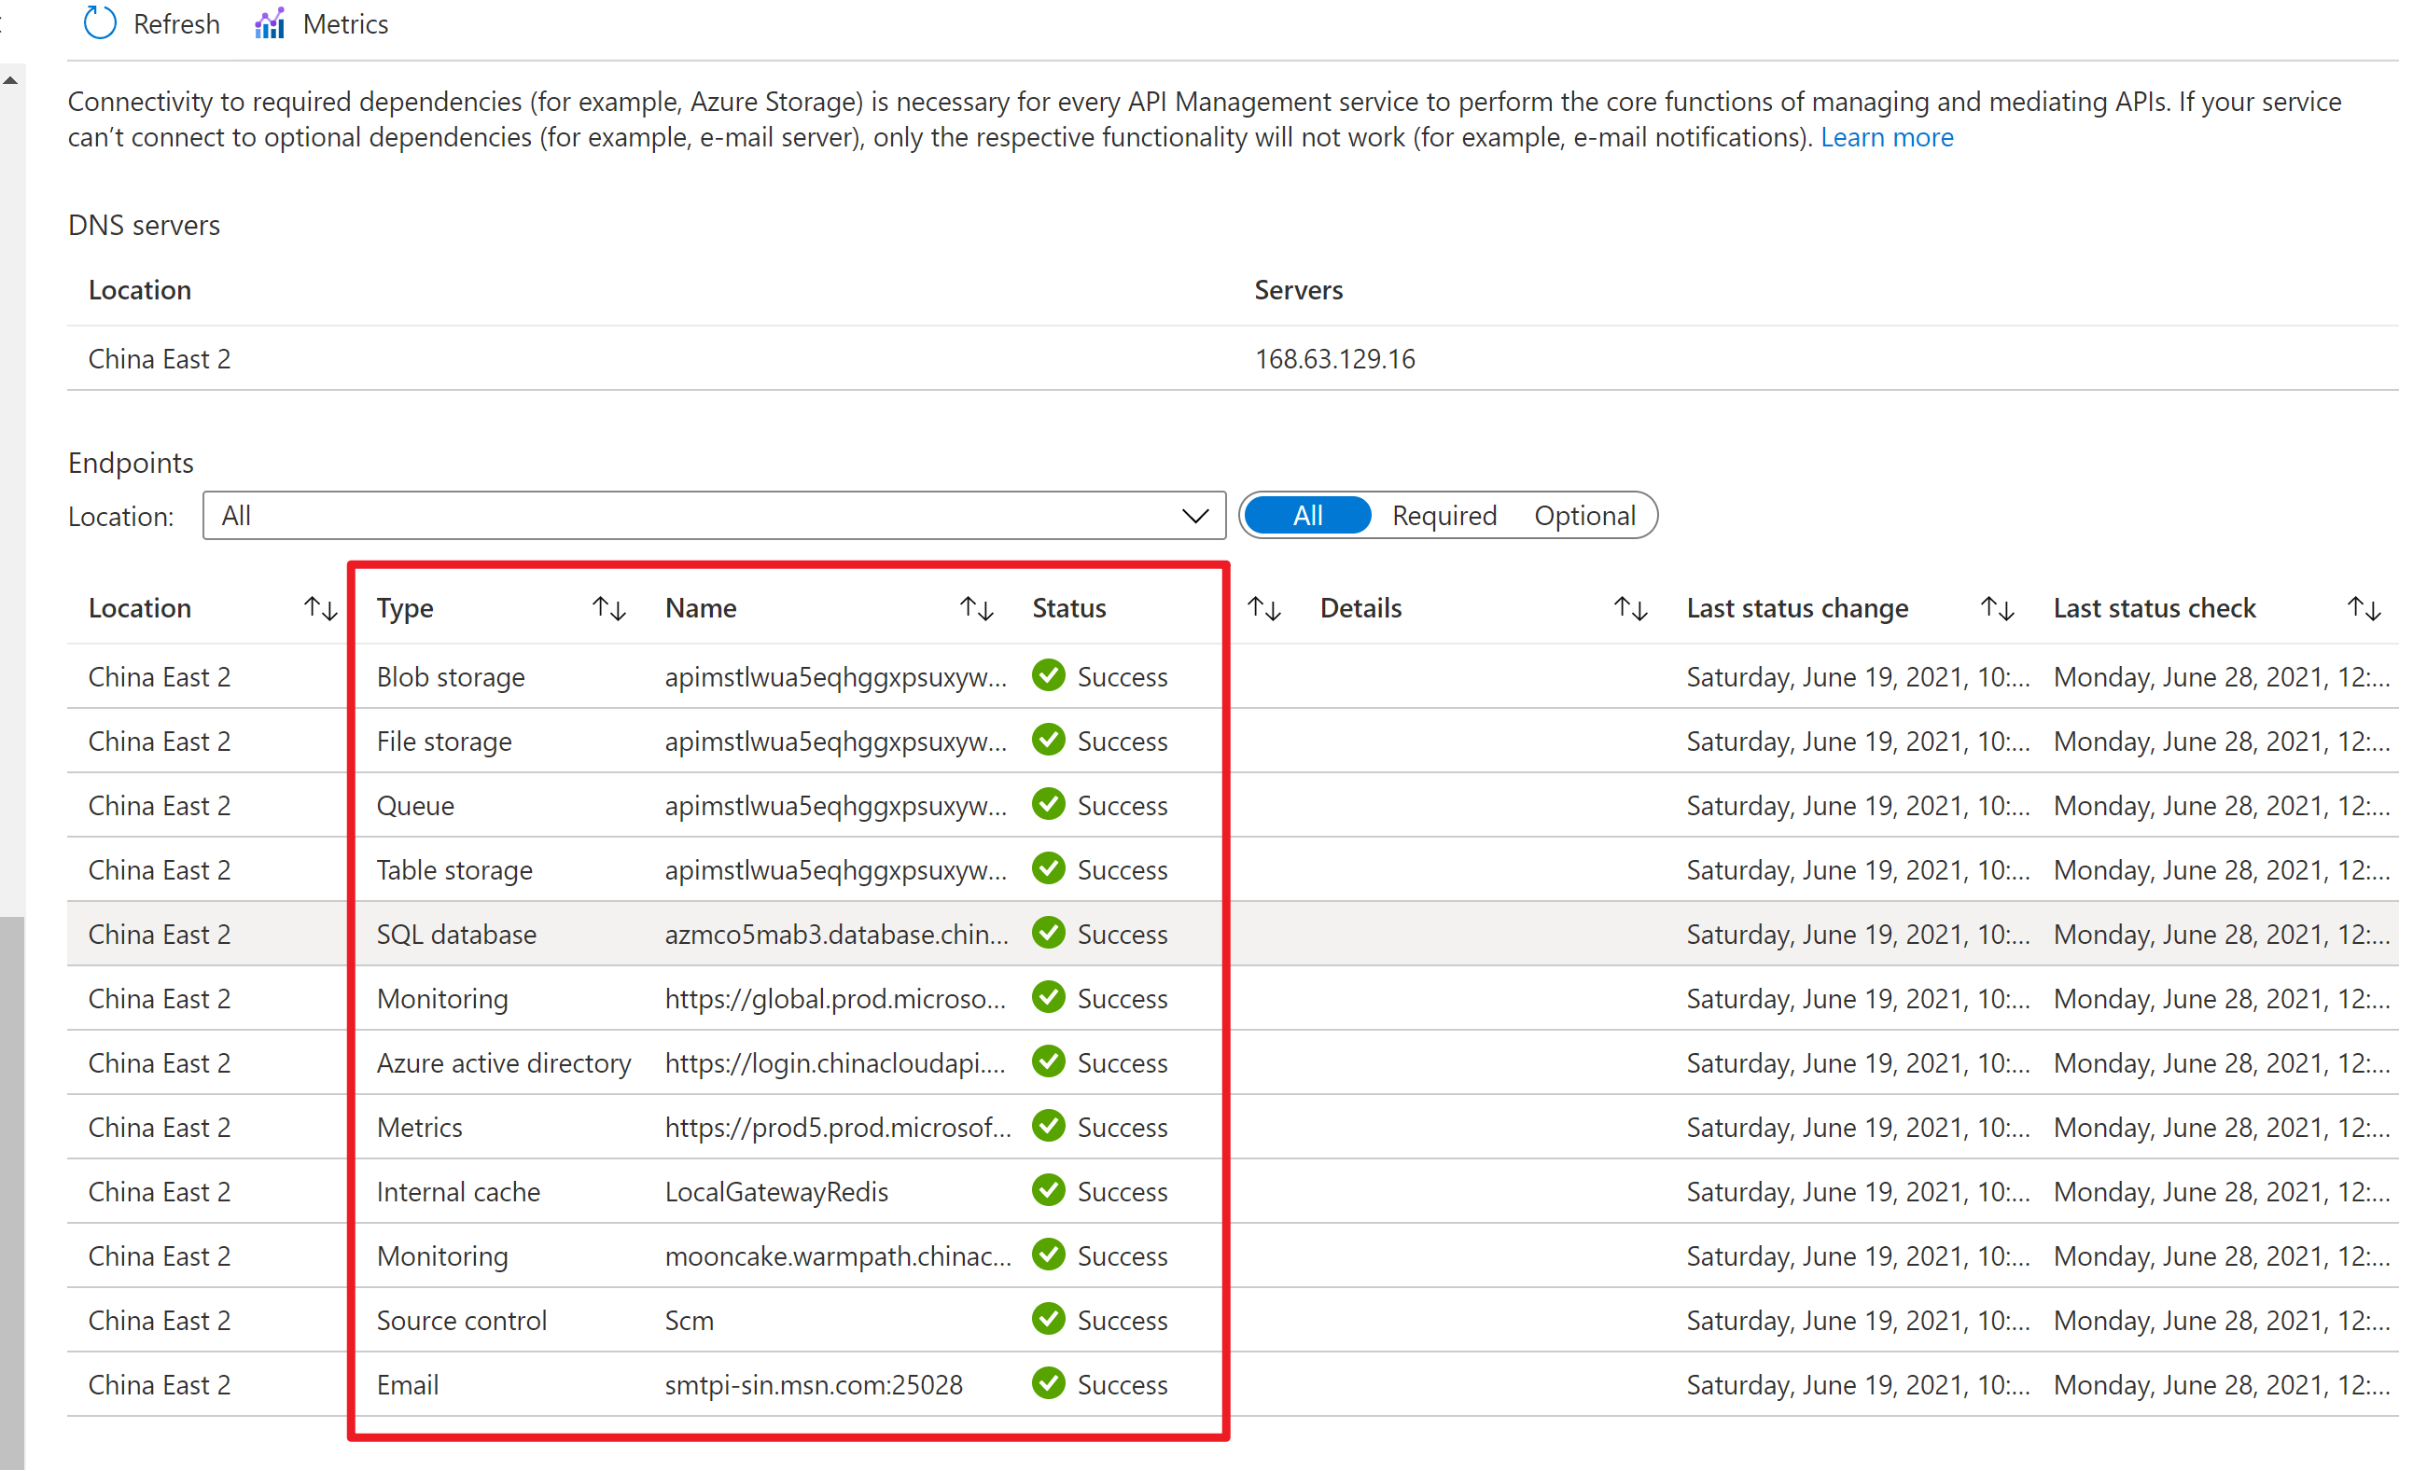Open the Learn more link
Image resolution: width=2413 pixels, height=1470 pixels.
(1886, 137)
